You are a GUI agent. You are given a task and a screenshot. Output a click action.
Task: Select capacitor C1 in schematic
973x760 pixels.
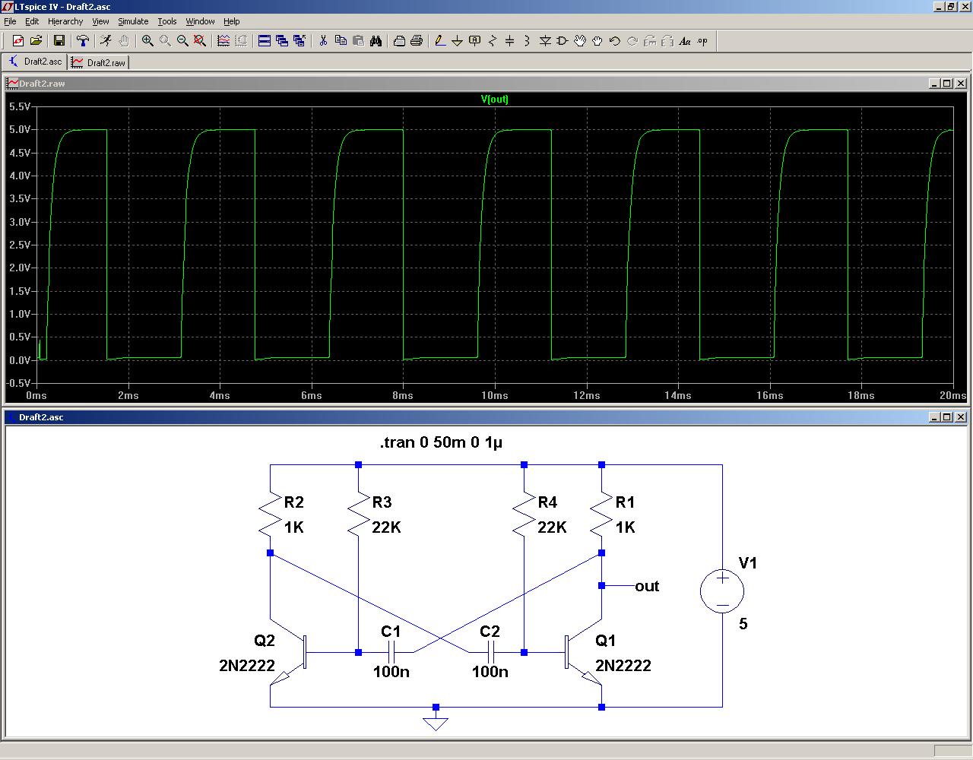click(391, 652)
